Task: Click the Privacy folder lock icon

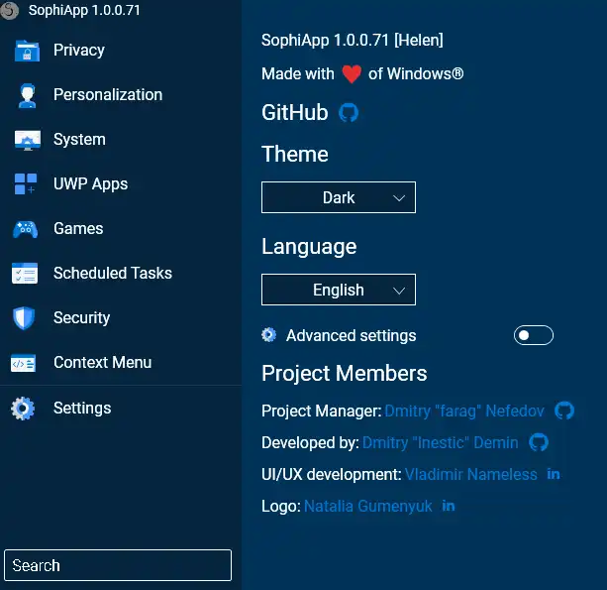Action: [26, 51]
